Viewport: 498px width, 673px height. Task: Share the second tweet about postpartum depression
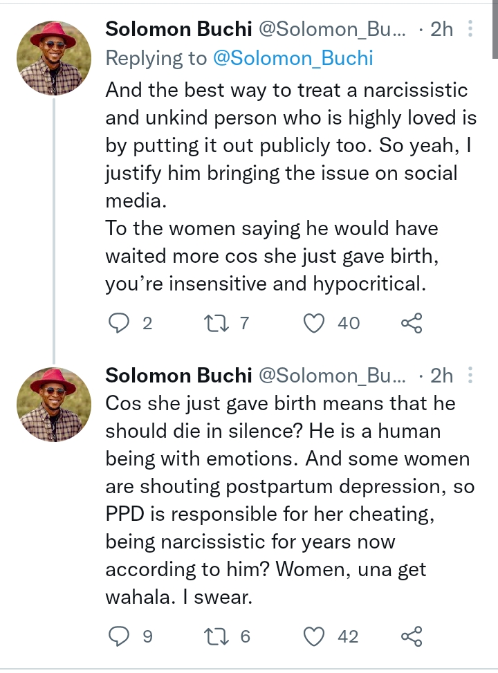click(411, 636)
